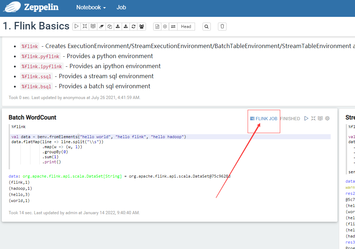Click the (world,1) output line
The width and height of the screenshot is (355, 249).
point(19,201)
